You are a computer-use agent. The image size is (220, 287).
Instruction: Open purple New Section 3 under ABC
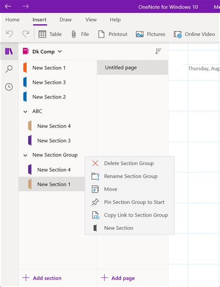pyautogui.click(x=58, y=141)
